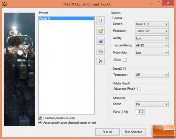Click the Metro M logo in the title bar

pyautogui.click(x=4, y=4)
